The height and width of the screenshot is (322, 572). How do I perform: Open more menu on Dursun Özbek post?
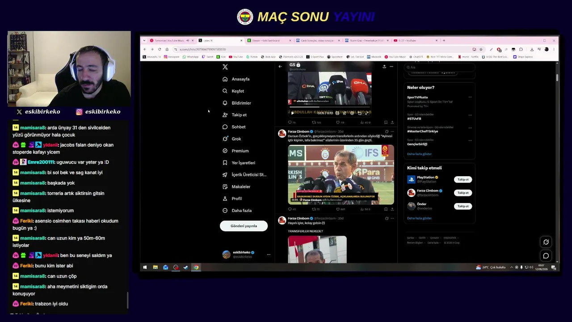392,131
